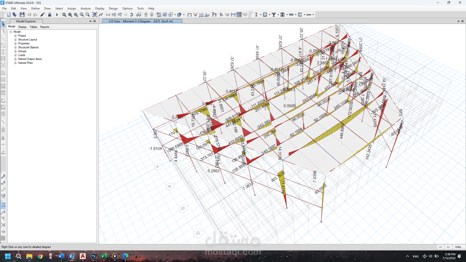
Task: Select the pointer tool in left toolbar
Action: coord(3,24)
